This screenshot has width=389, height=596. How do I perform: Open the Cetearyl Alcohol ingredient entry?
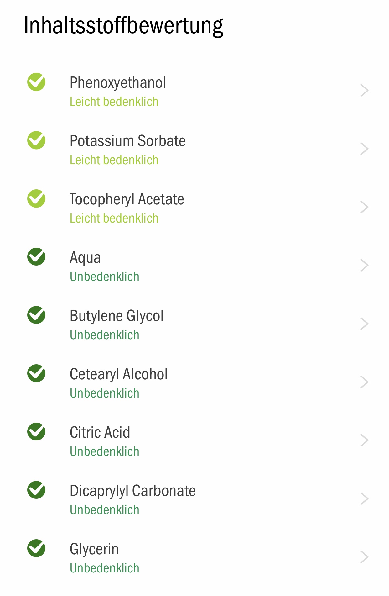click(194, 382)
